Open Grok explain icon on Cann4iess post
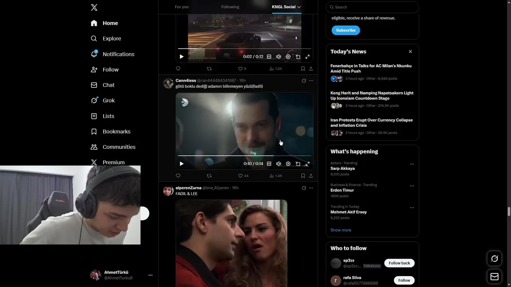The width and height of the screenshot is (511, 287). pos(304,81)
